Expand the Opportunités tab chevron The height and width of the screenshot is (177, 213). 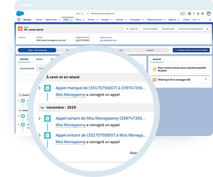pyautogui.click(x=59, y=20)
